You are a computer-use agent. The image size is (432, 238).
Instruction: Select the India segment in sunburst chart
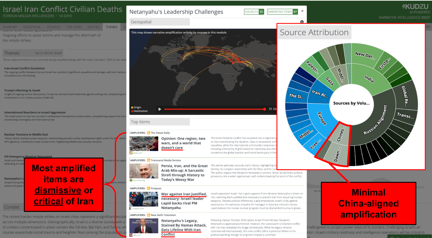[x=369, y=79]
